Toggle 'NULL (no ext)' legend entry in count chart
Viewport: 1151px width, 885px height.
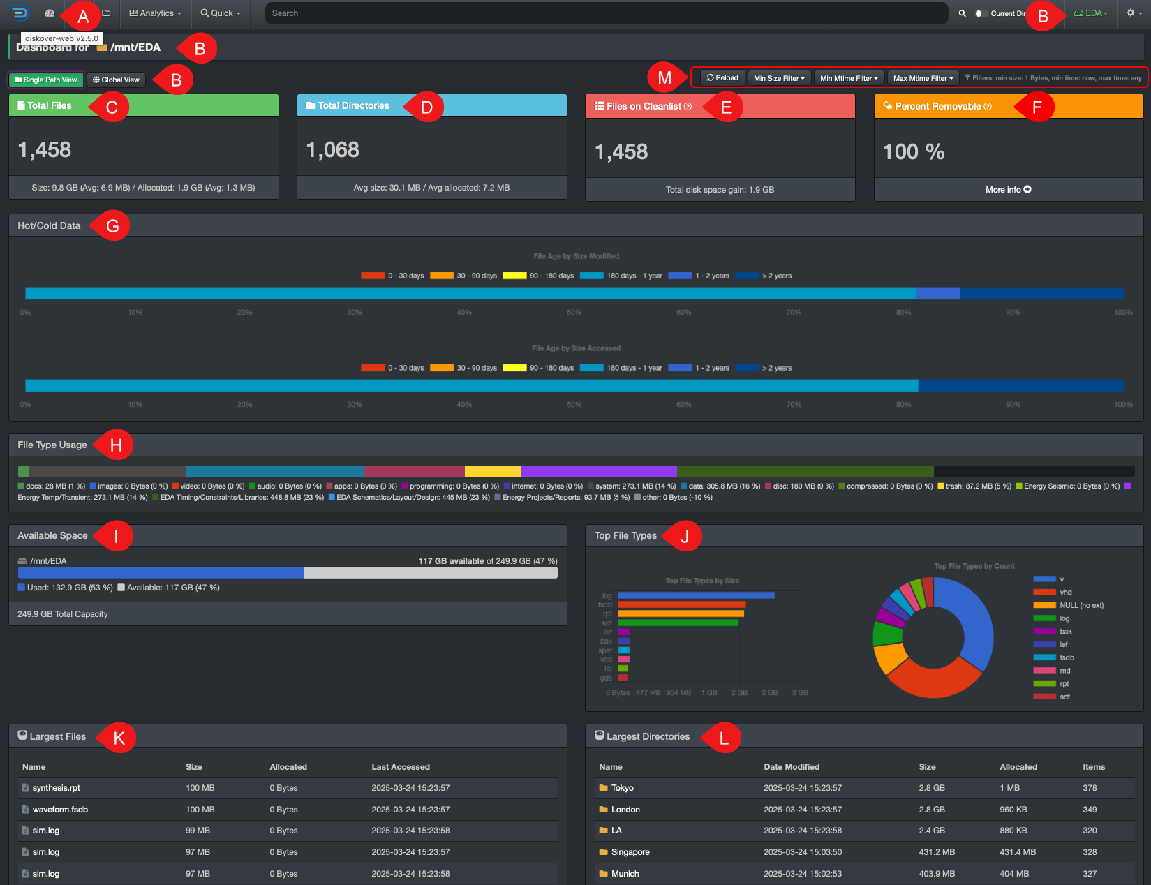(1068, 605)
